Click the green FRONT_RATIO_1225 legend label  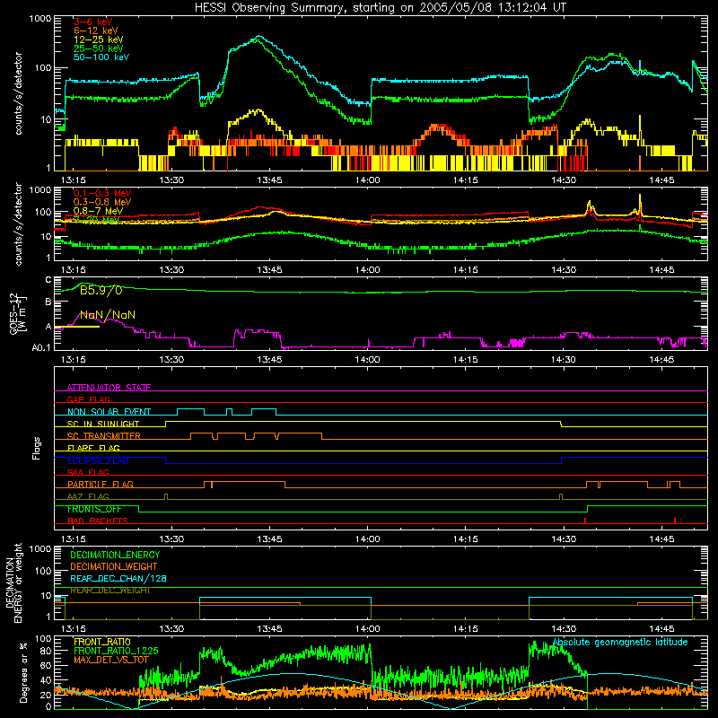pos(116,651)
